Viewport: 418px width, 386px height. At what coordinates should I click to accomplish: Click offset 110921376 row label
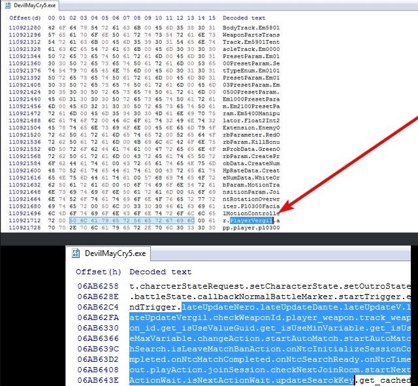click(x=25, y=71)
